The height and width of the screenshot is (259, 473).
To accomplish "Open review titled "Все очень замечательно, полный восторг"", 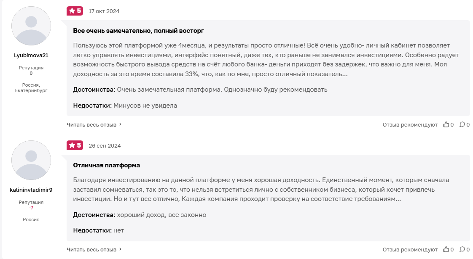I will click(x=138, y=31).
